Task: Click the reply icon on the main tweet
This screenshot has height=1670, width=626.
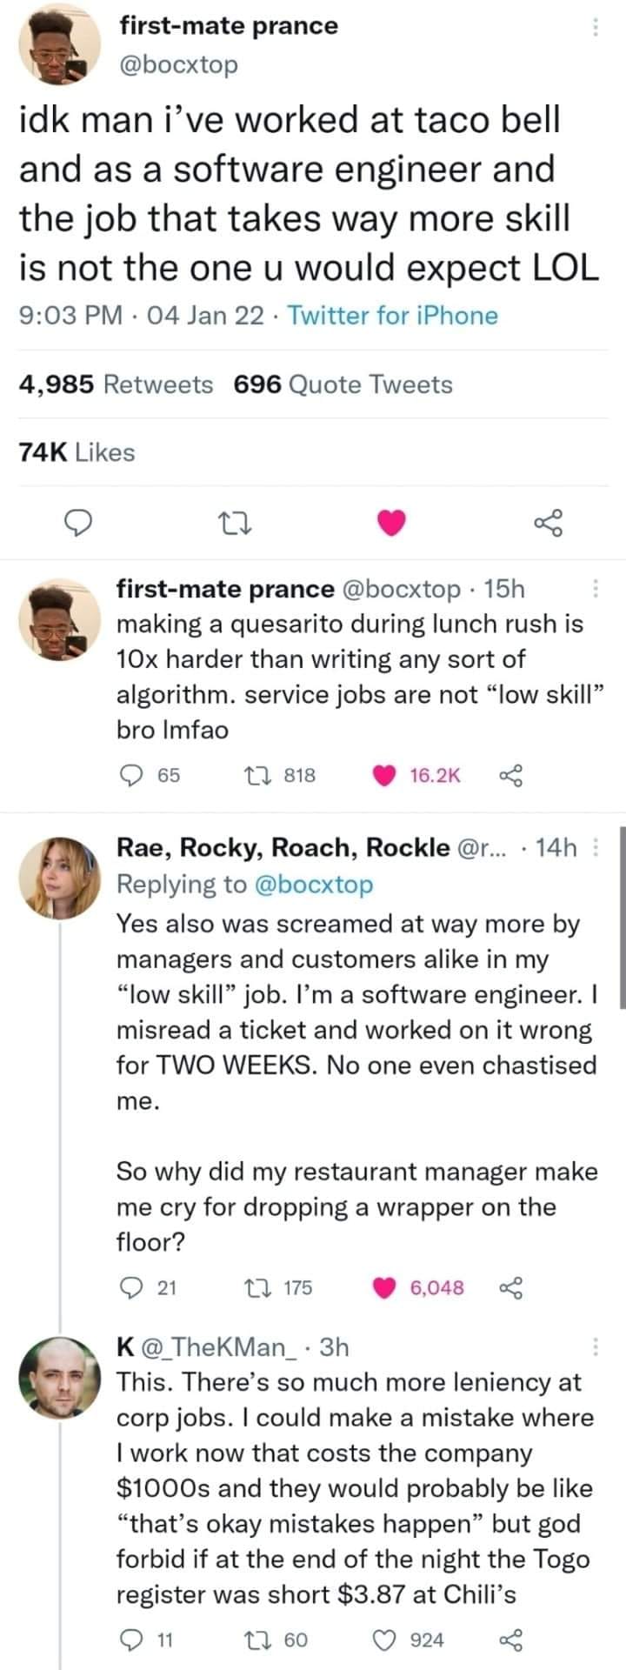Action: (x=79, y=524)
